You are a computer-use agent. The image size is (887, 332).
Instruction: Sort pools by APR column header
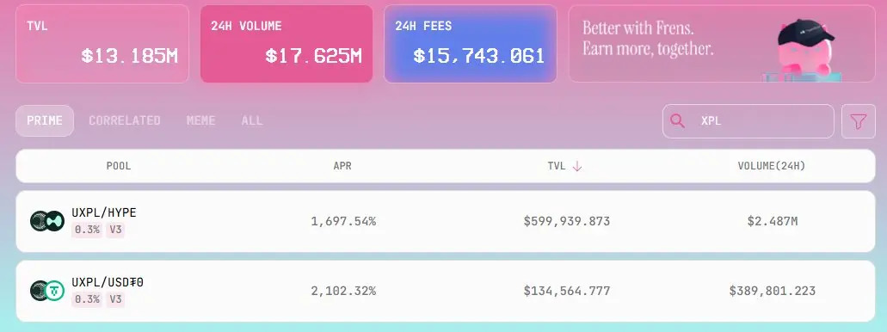coord(342,166)
